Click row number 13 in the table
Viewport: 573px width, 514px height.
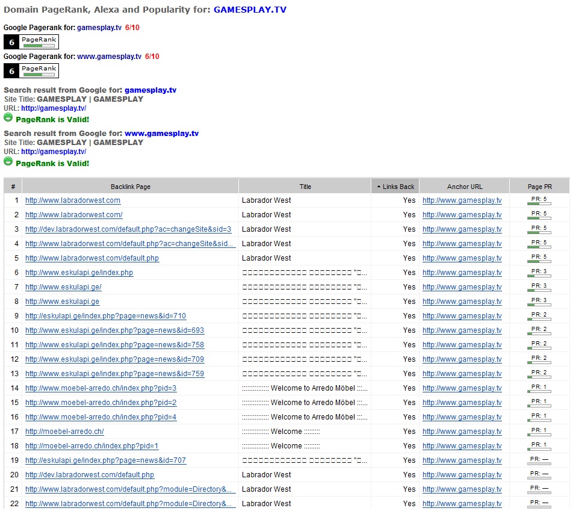[14, 374]
